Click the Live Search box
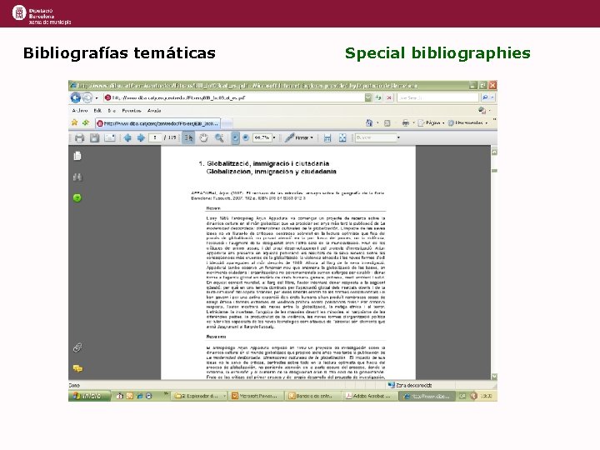The height and width of the screenshot is (450, 600). (x=437, y=98)
